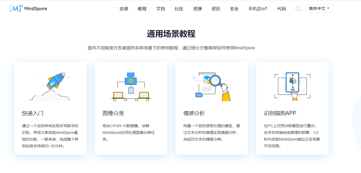
Task: Open the 资讯 menu item
Action: [x=216, y=9]
